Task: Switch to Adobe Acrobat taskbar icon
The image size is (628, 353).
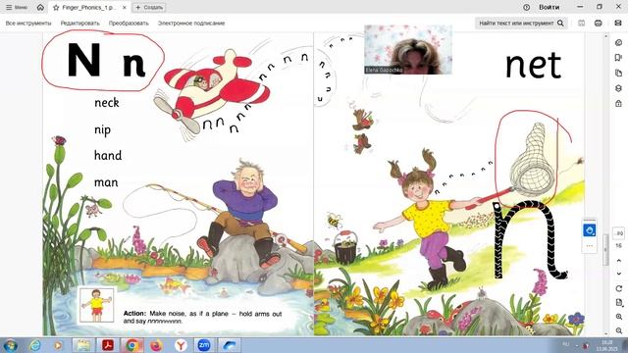Action: [x=108, y=345]
